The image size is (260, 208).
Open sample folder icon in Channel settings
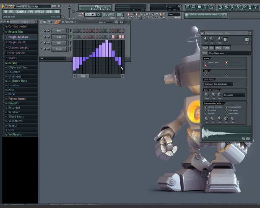pyautogui.click(x=205, y=53)
